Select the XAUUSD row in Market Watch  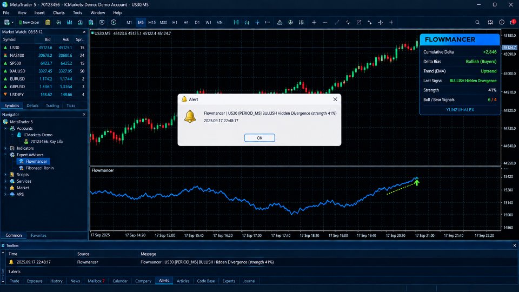[x=44, y=71]
